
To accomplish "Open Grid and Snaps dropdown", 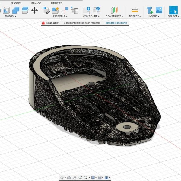I will (101, 178).
